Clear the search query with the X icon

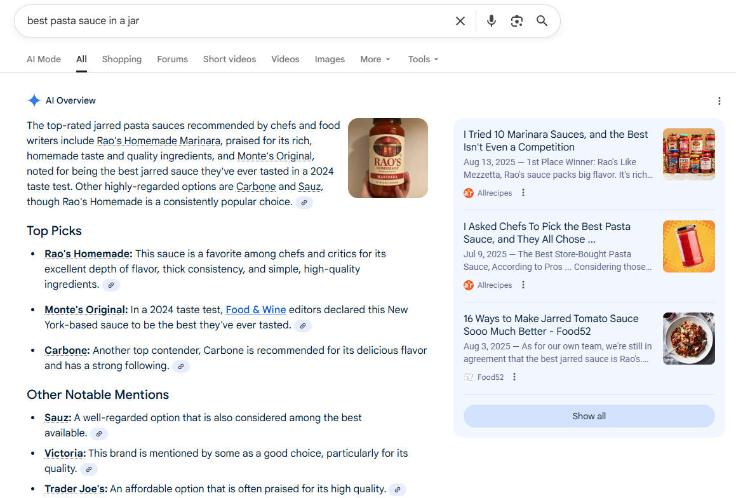(x=460, y=20)
